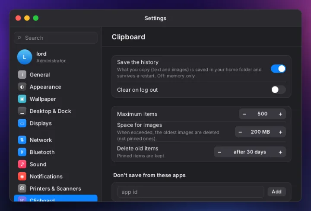This screenshot has height=211, width=311.
Task: Open the Displays monitor icon
Action: pos(22,123)
